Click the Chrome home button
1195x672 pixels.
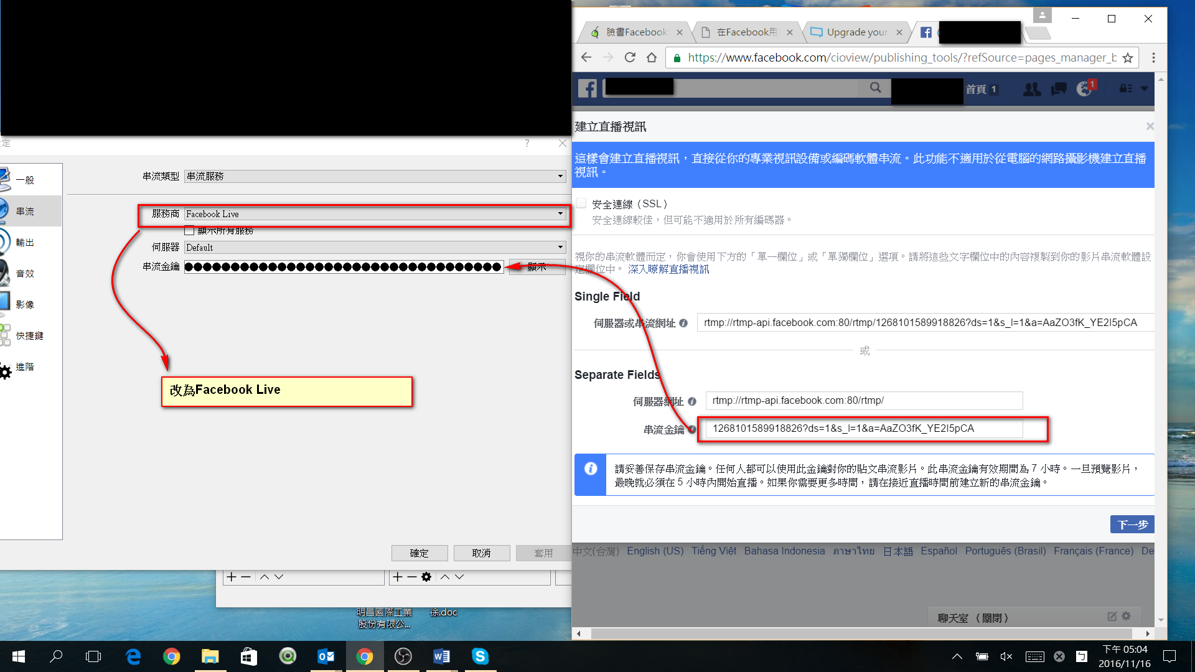[x=652, y=57]
